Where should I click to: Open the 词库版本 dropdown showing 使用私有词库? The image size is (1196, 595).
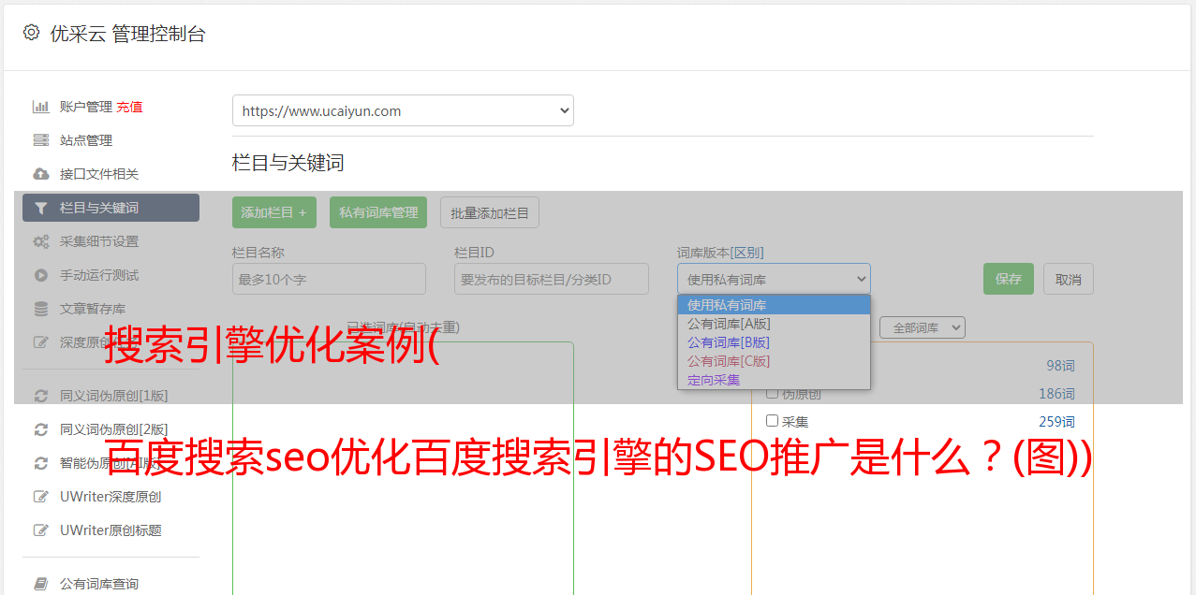click(774, 279)
